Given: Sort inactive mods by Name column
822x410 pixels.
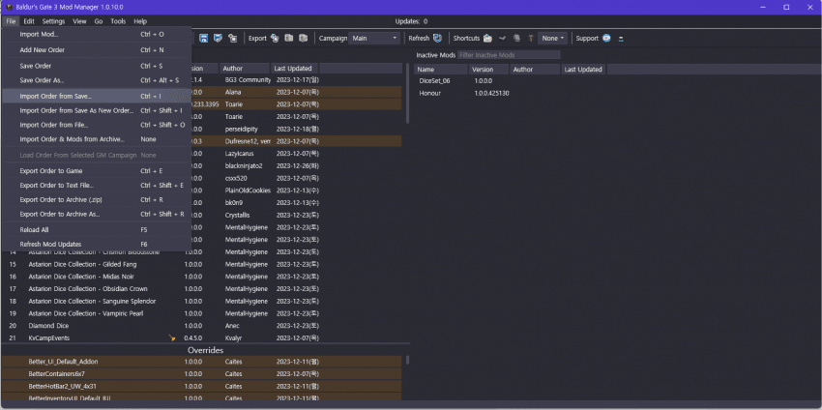Looking at the screenshot, I should 440,70.
